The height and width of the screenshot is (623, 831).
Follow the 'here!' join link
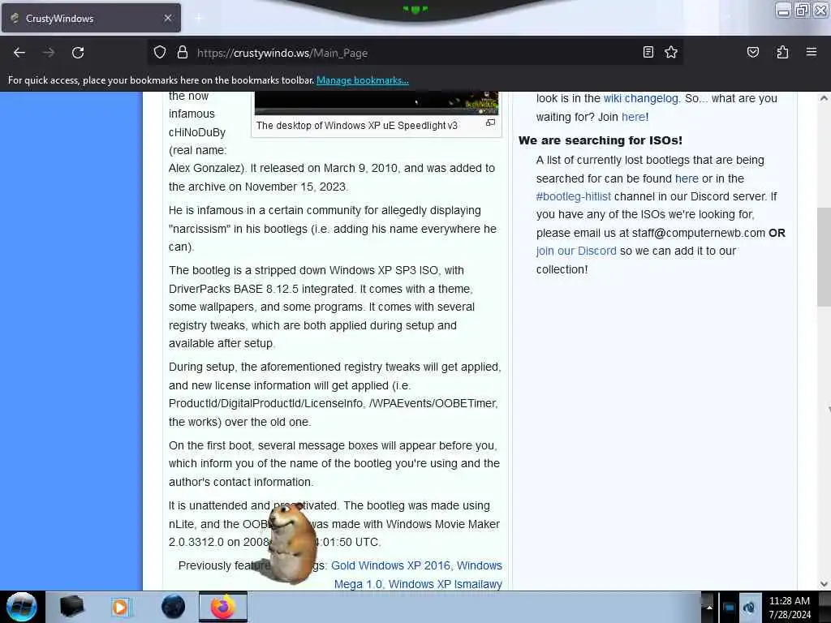tap(635, 117)
